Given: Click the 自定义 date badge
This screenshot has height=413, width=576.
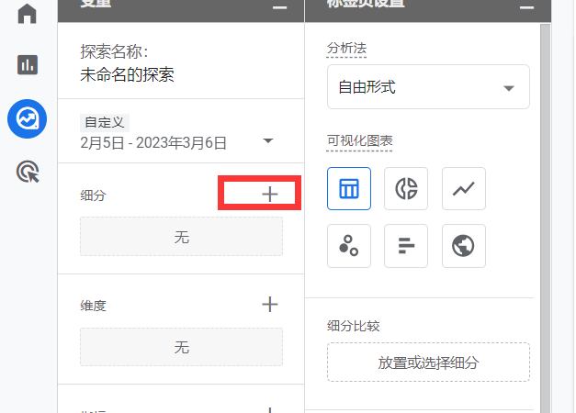Looking at the screenshot, I should point(105,123).
